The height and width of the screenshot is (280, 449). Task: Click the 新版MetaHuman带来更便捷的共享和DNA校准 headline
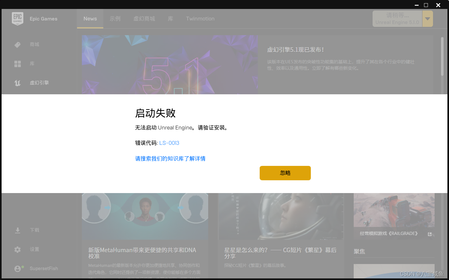[142, 253]
